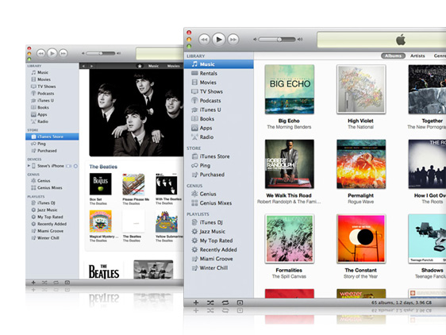This screenshot has width=446, height=335.
Task: Click the plus icon to add a playlist
Action: (x=196, y=302)
